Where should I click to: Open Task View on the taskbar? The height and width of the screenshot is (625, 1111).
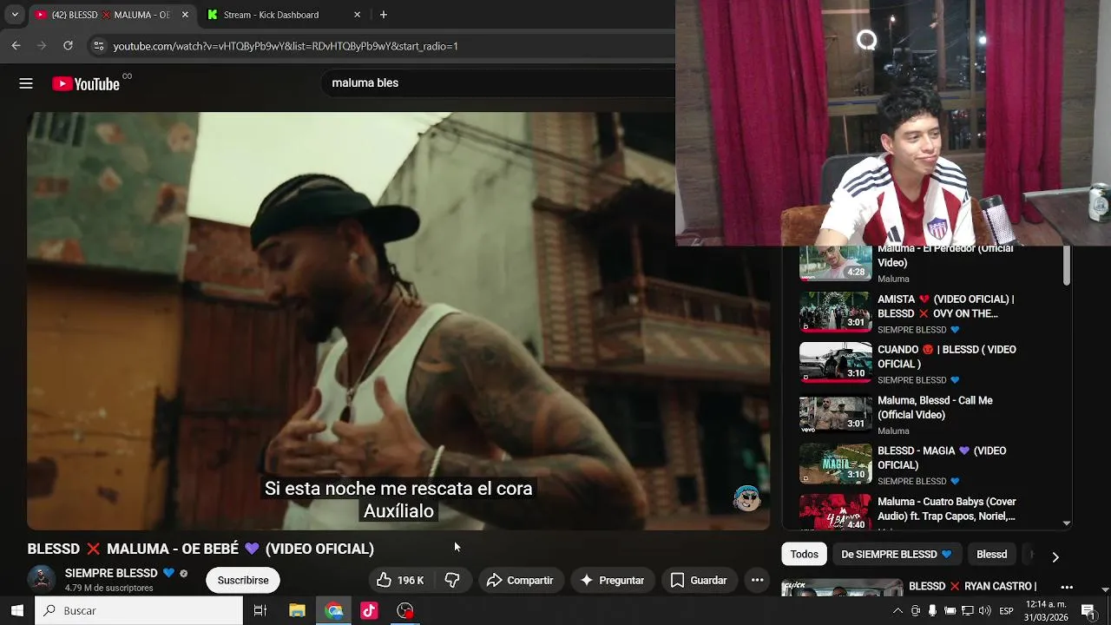(x=260, y=610)
